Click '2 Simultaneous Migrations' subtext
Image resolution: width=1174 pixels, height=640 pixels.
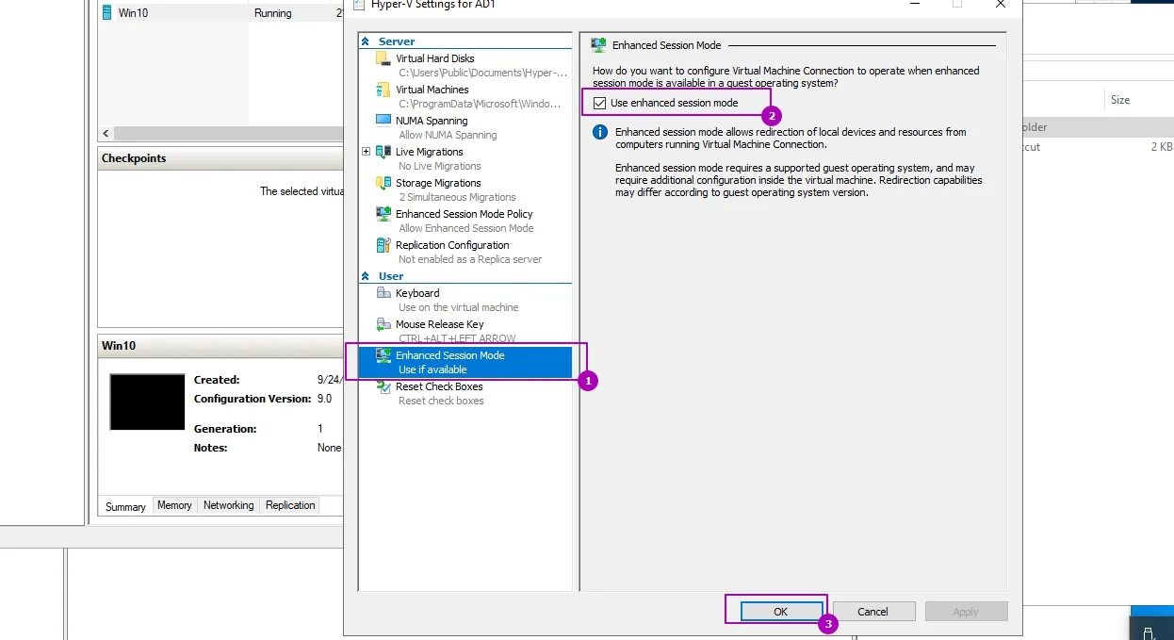(x=457, y=197)
